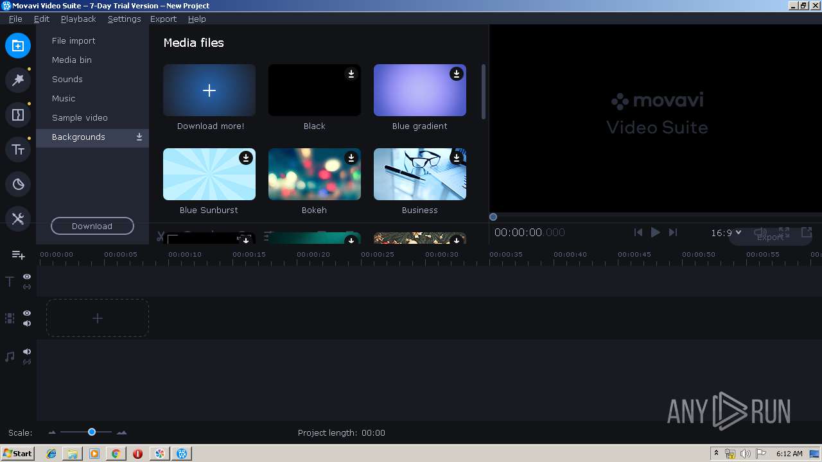Click the Add track icon
822x462 pixels.
[x=19, y=255]
